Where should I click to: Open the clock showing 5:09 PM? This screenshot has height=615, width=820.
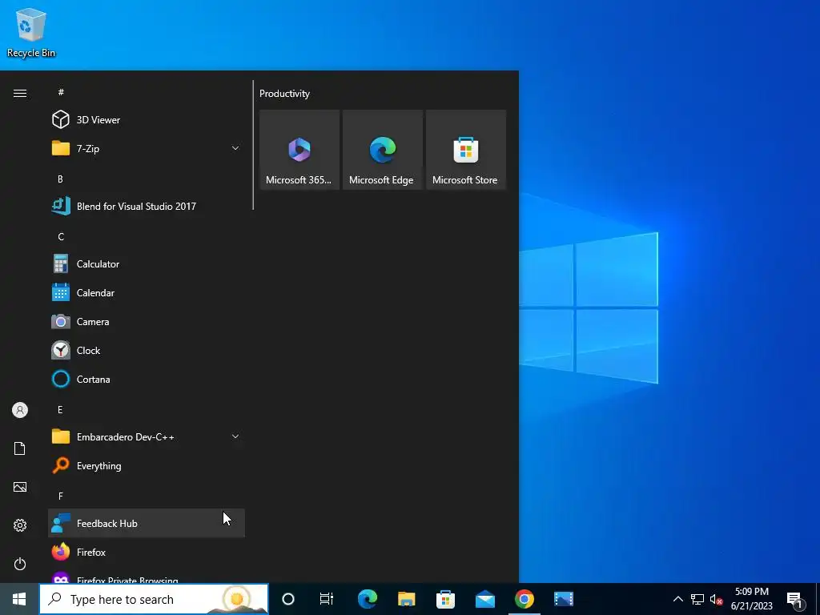tap(751, 599)
